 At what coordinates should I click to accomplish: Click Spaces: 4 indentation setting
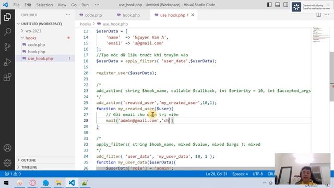click(x=240, y=174)
